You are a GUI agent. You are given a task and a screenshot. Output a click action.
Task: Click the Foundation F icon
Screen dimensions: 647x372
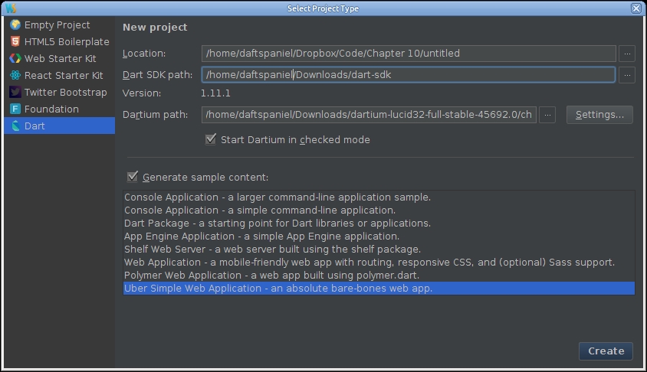coord(15,109)
